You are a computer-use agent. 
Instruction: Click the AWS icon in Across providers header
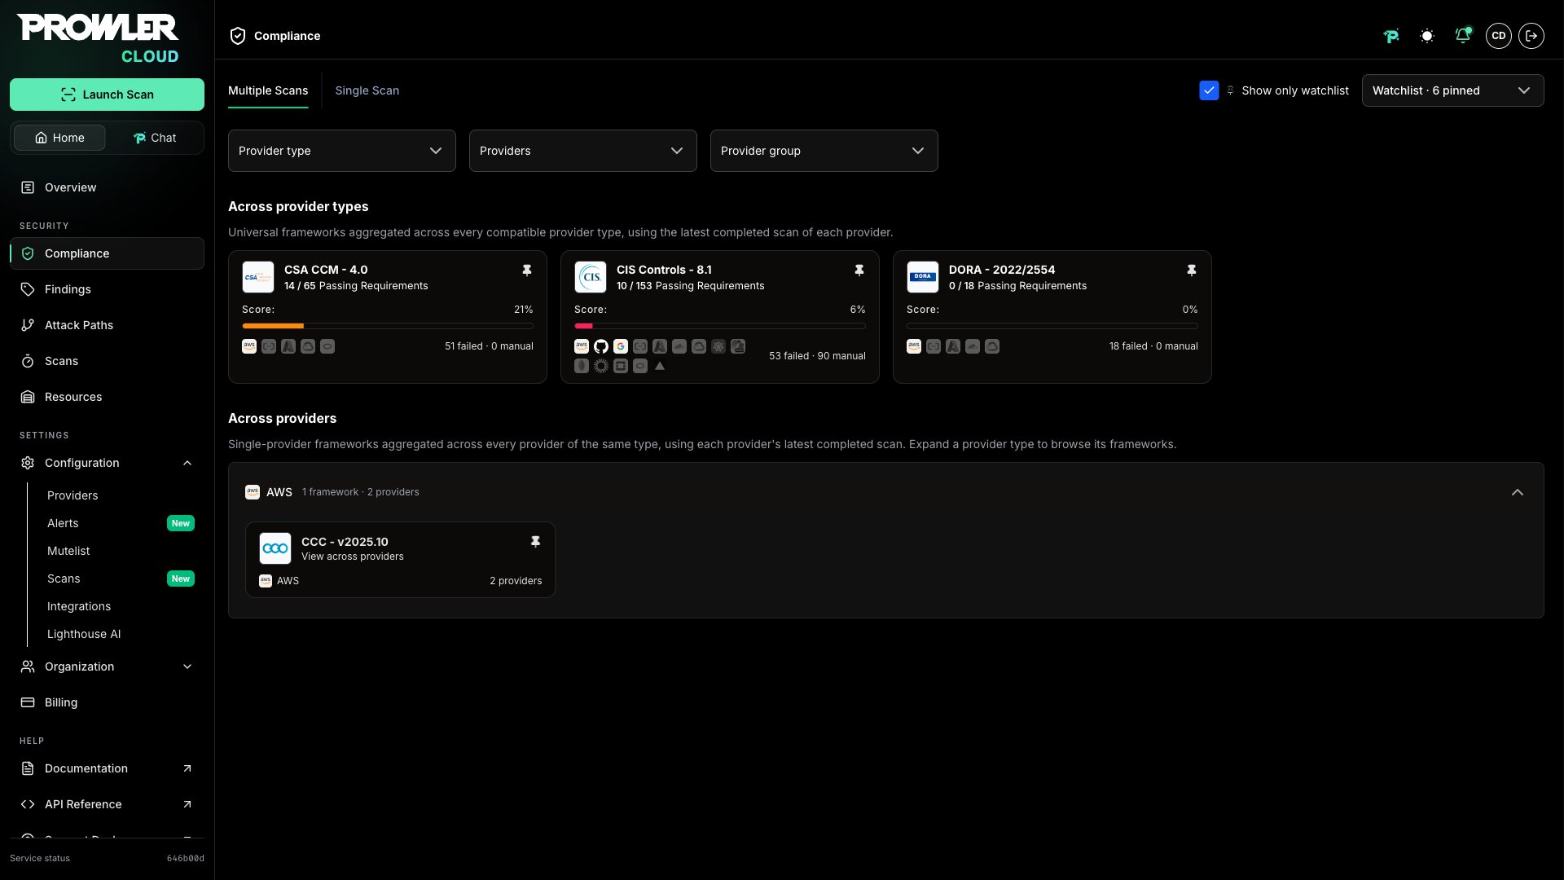click(x=253, y=492)
